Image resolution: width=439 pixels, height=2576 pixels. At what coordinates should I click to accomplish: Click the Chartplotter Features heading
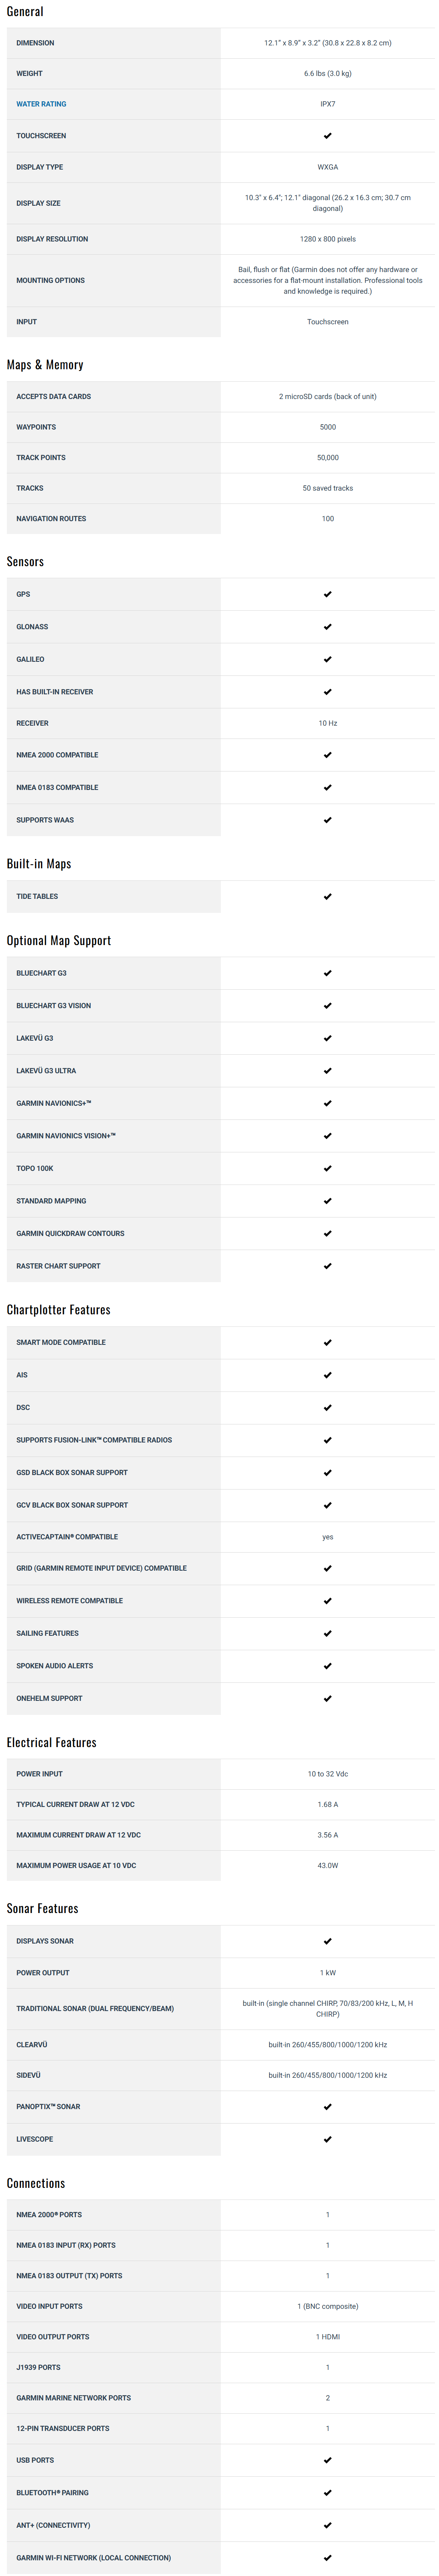58,1310
